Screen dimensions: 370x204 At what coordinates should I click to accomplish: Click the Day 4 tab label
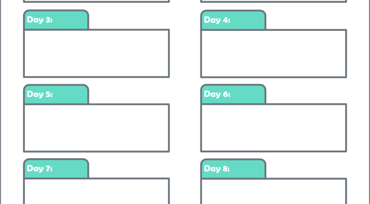(234, 20)
